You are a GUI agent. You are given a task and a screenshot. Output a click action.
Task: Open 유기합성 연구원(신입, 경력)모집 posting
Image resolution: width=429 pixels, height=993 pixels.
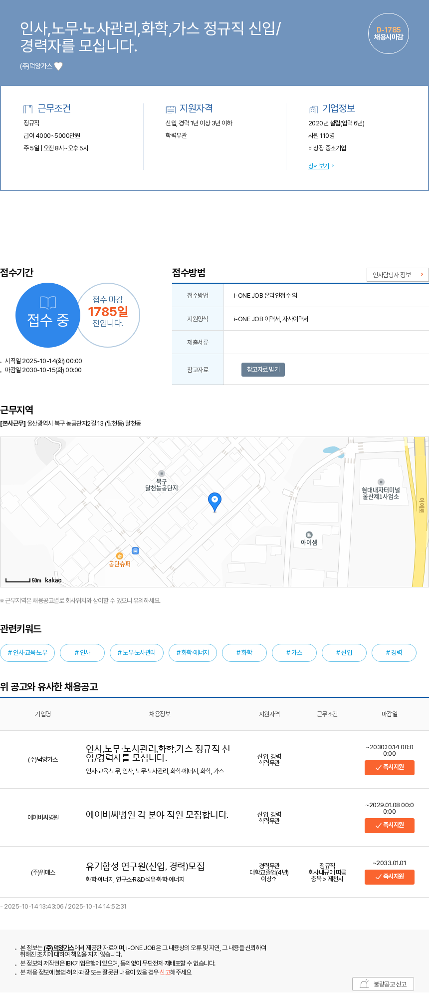click(x=145, y=866)
